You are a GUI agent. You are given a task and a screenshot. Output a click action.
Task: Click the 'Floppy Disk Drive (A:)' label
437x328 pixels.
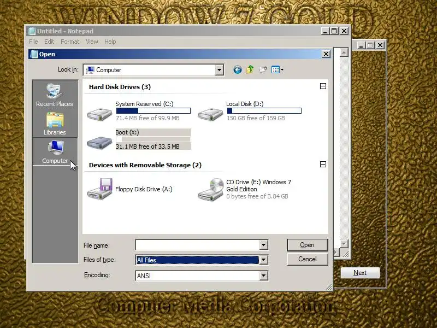(x=144, y=189)
